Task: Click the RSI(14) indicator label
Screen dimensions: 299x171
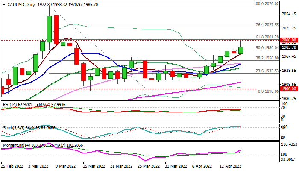Action: 10,105
